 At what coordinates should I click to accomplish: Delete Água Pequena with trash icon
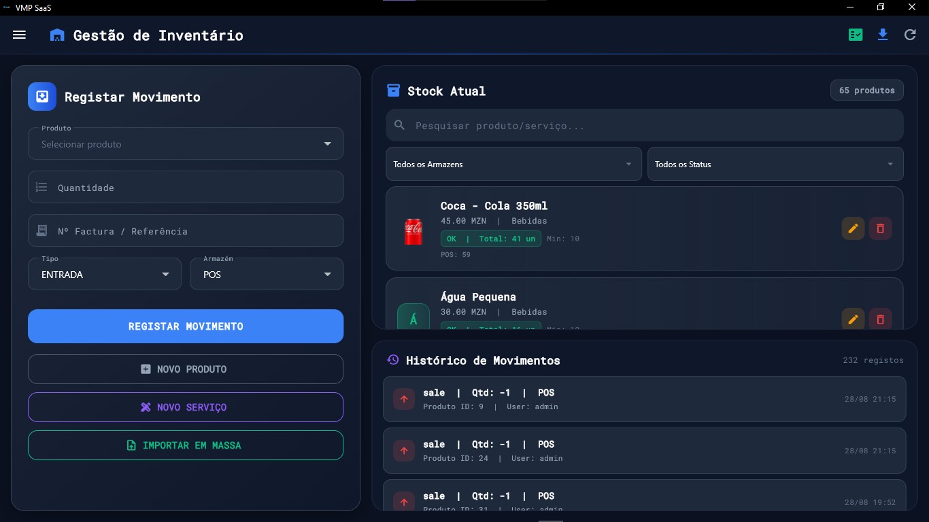pyautogui.click(x=881, y=319)
